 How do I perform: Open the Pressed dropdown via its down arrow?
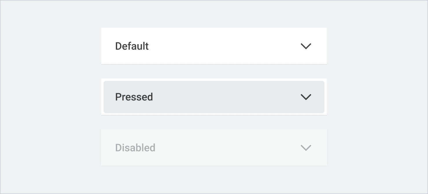coord(306,97)
